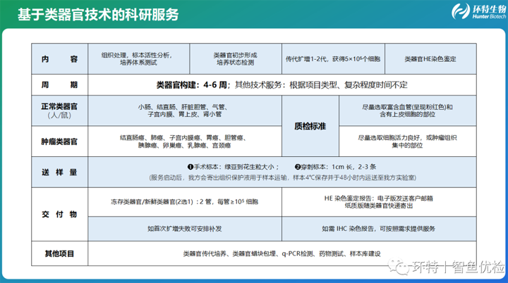Click the note 服务启动后，我方会寄出组织保护液
This screenshot has height=283, width=508.
(282, 177)
